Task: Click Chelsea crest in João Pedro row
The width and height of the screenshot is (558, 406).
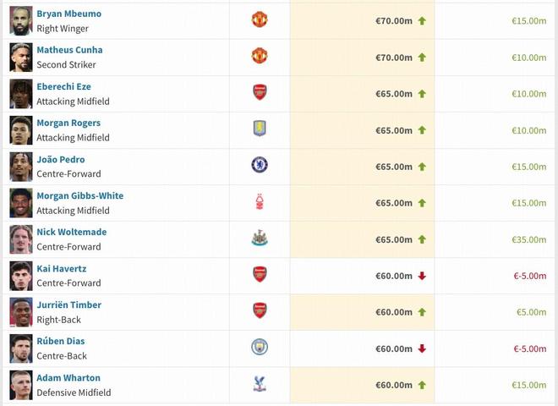Action: click(x=260, y=165)
